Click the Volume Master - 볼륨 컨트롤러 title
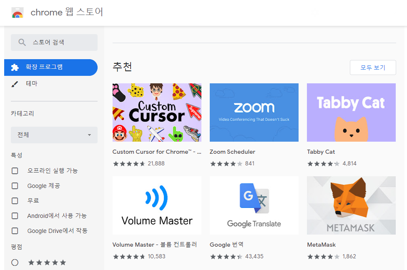The width and height of the screenshot is (407, 270). click(155, 245)
